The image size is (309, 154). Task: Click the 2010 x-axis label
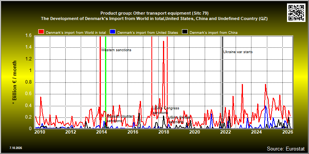[40, 132]
